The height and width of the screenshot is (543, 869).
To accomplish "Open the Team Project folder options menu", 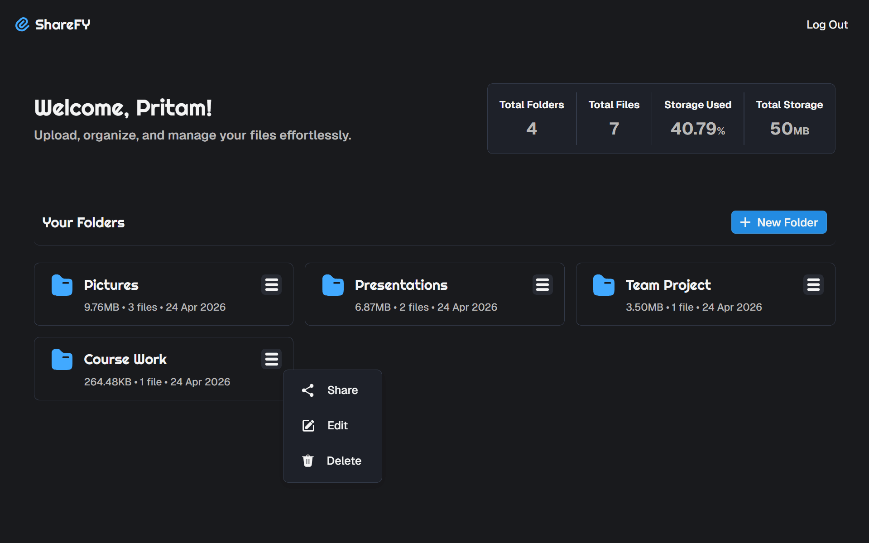I will (813, 285).
